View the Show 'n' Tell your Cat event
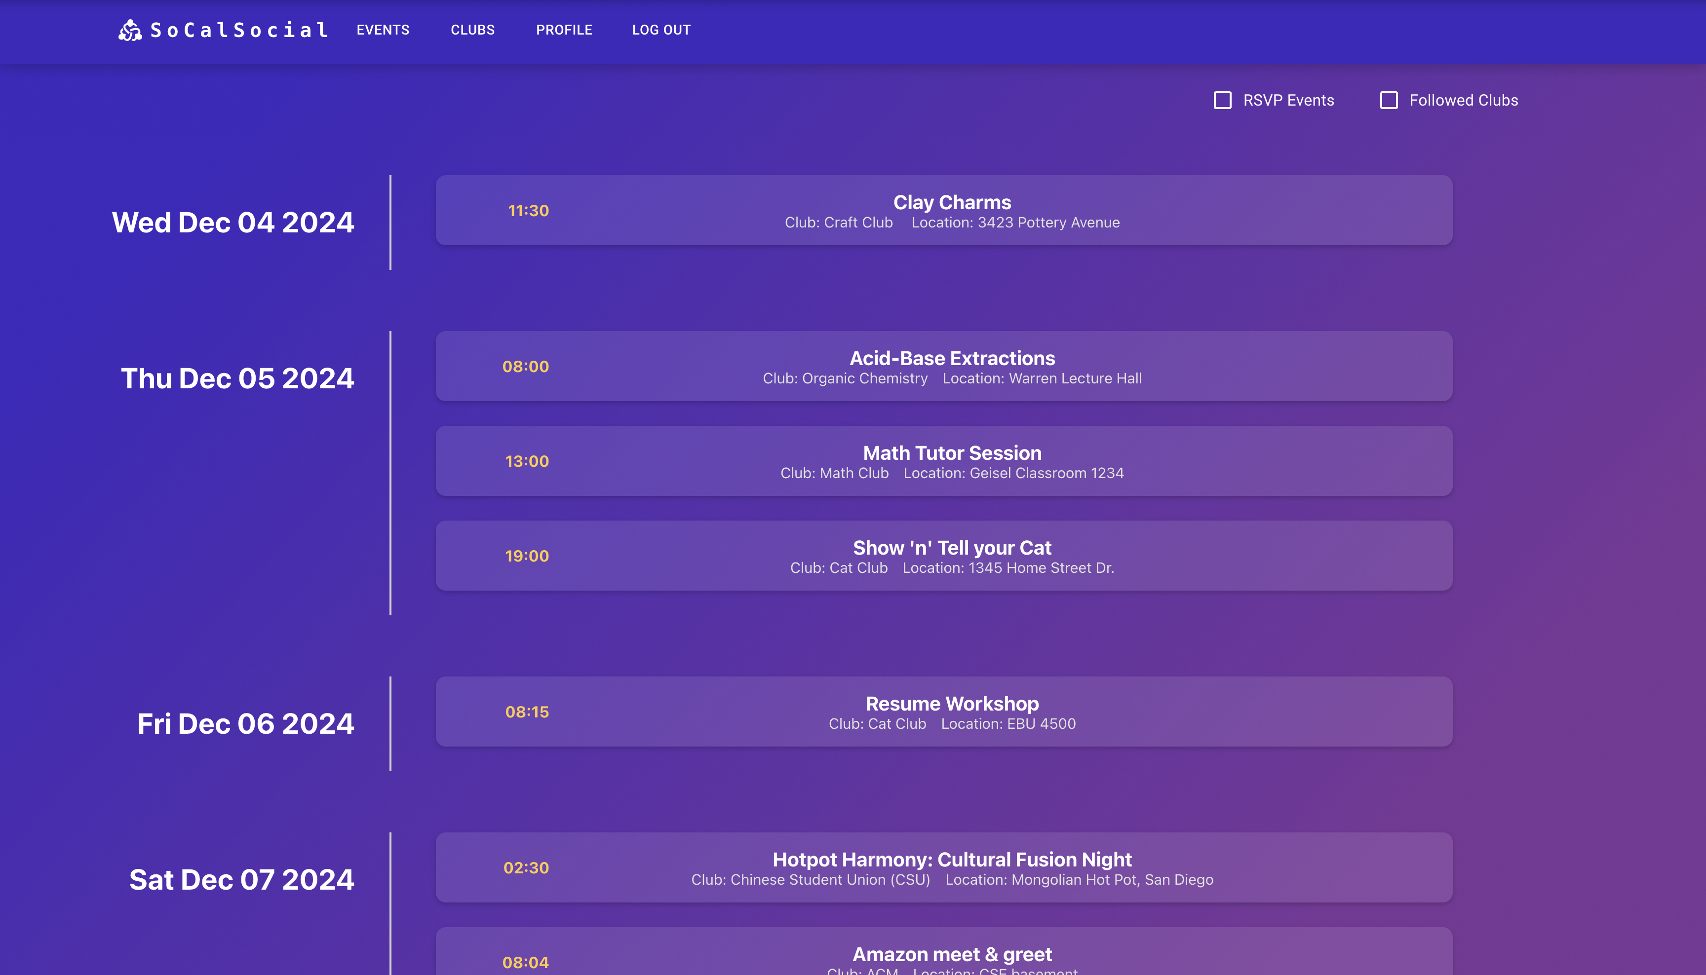 click(x=944, y=556)
